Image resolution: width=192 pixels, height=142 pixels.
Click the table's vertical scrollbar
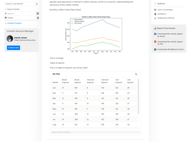click(x=138, y=96)
